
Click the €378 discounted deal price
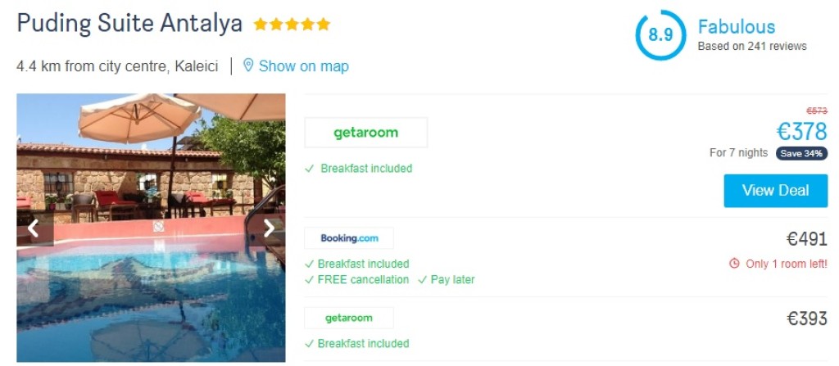coord(801,131)
